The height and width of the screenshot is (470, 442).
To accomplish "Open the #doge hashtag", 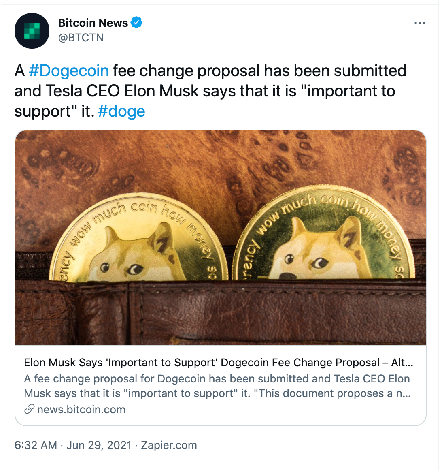I will pos(121,111).
